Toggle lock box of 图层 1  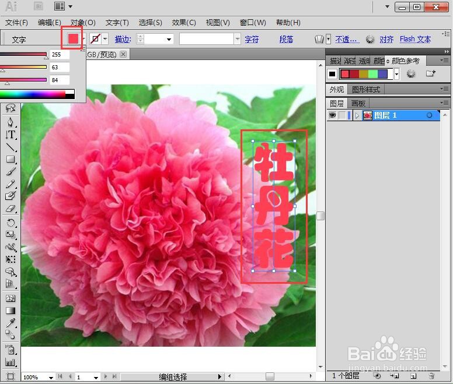(x=342, y=115)
